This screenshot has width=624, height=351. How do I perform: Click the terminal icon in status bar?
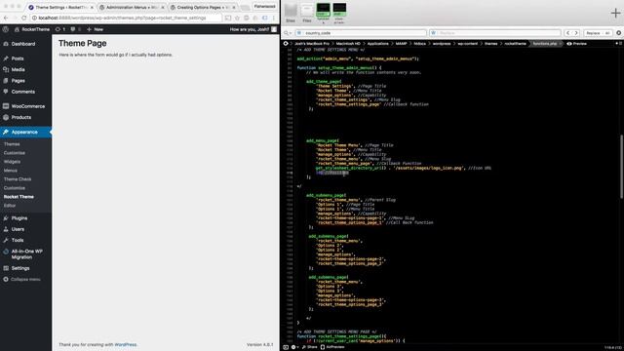pyautogui.click(x=286, y=347)
